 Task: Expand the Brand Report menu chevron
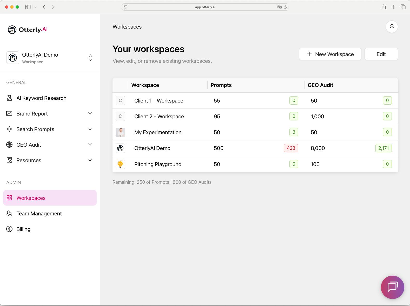(x=90, y=113)
